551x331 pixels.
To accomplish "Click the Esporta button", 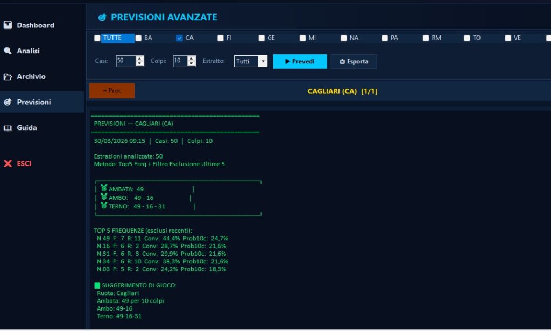I will pos(354,61).
